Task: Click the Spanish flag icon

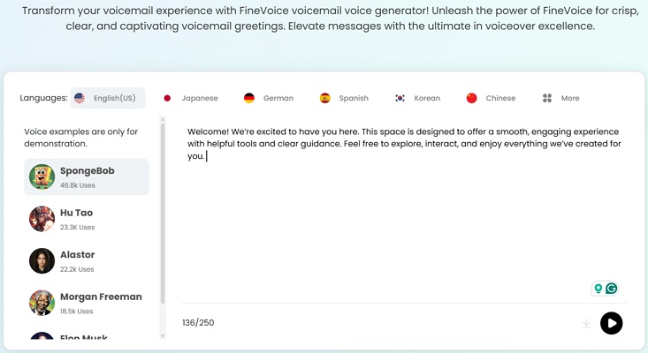Action: pyautogui.click(x=325, y=98)
